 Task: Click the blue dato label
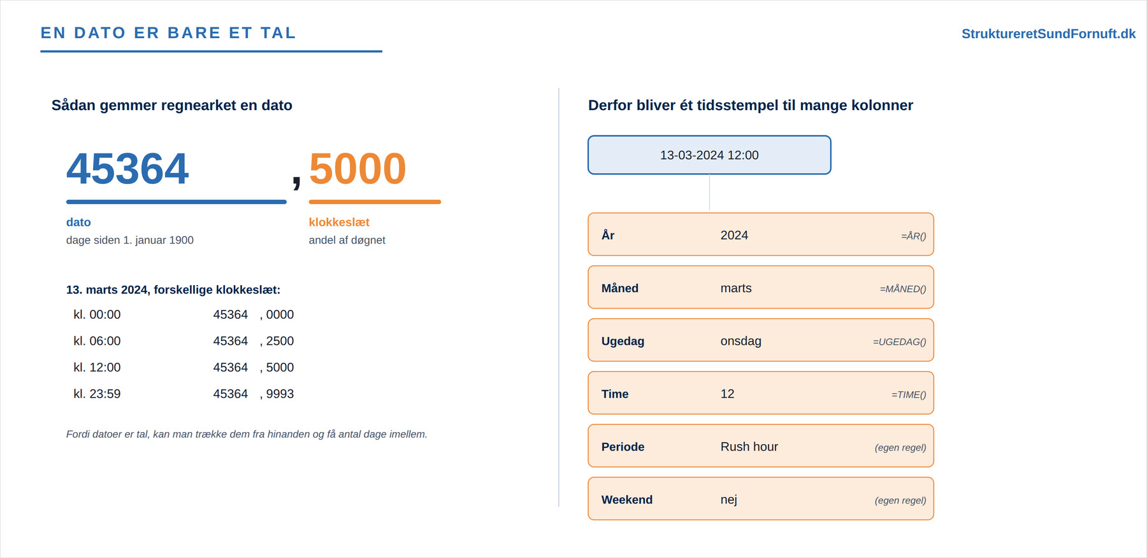pos(78,222)
